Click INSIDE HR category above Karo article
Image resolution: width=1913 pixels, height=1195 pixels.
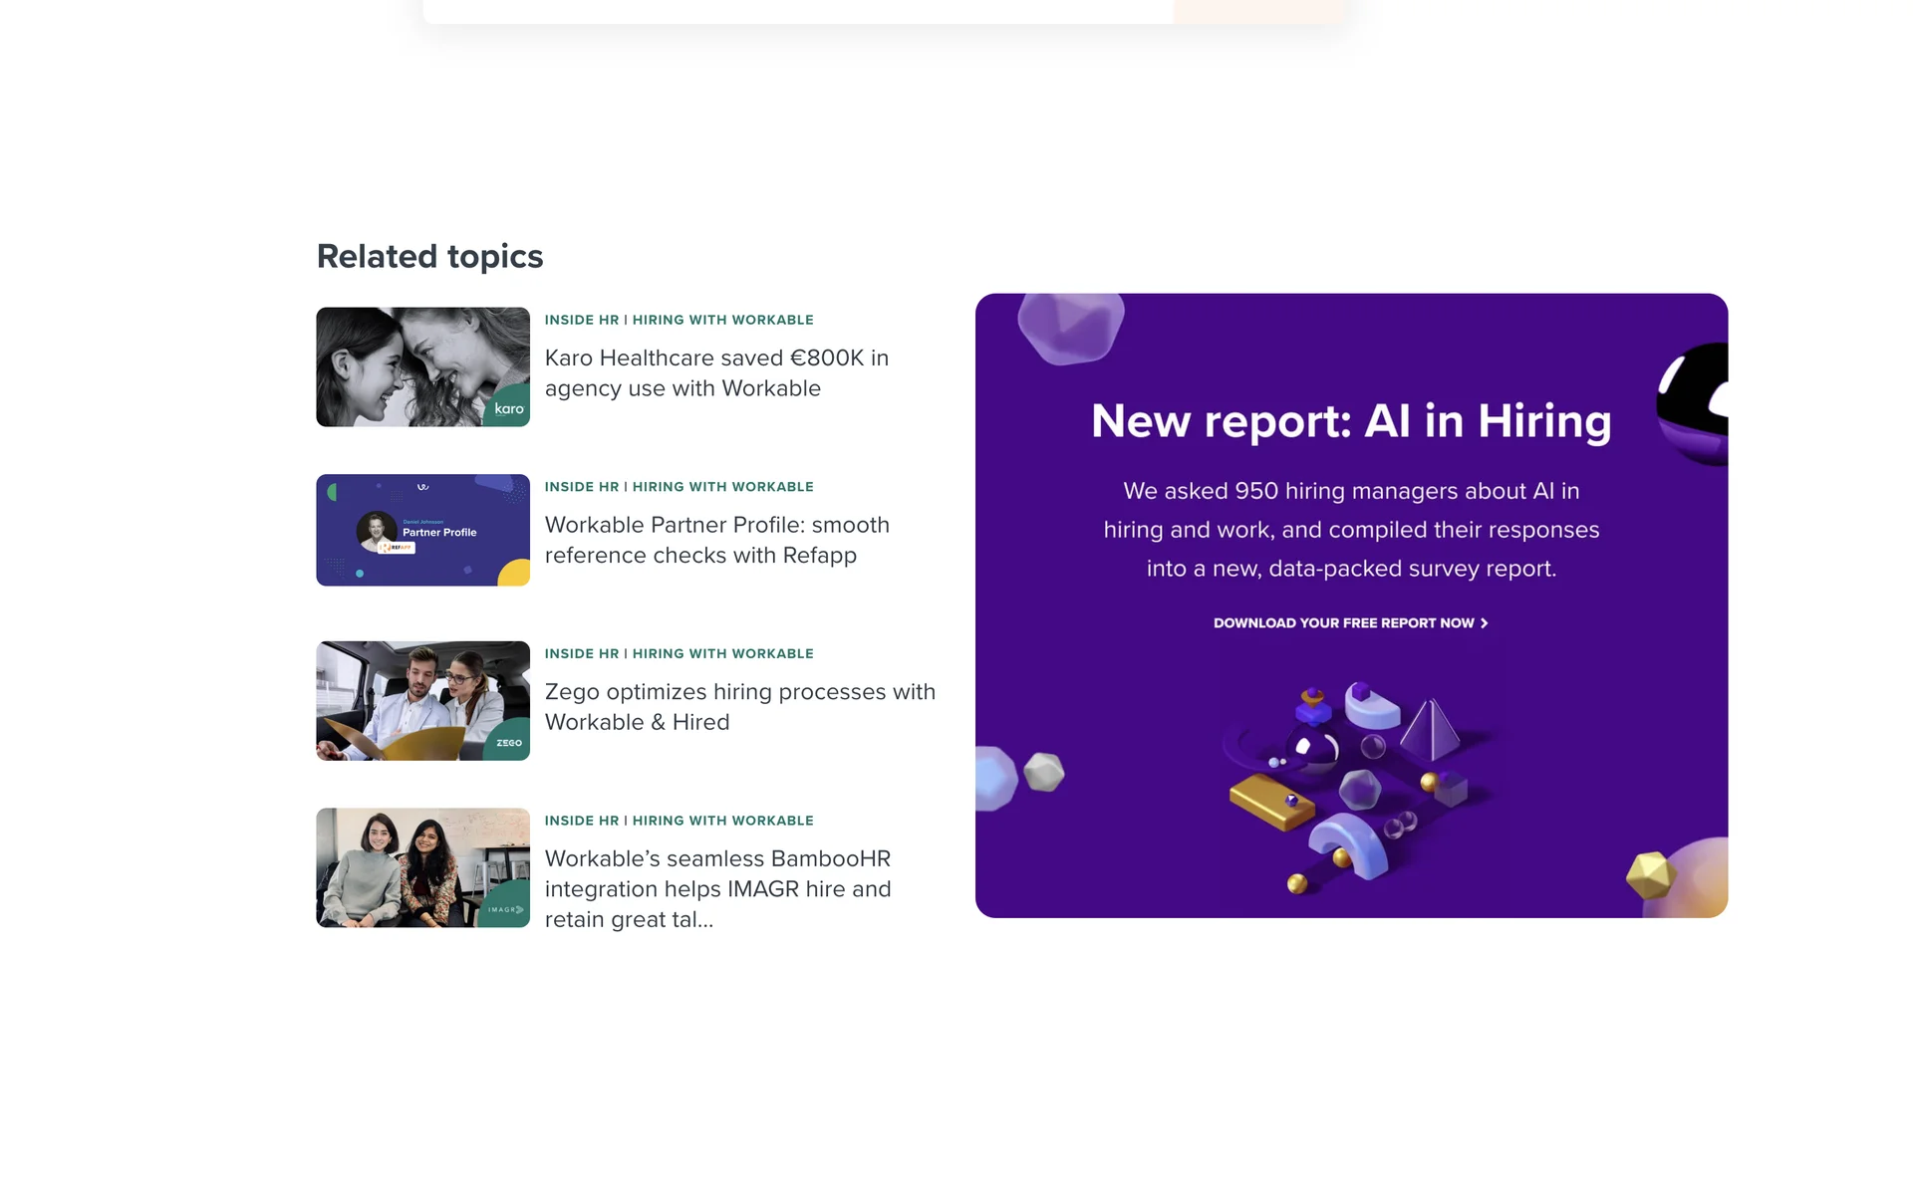pyautogui.click(x=581, y=320)
